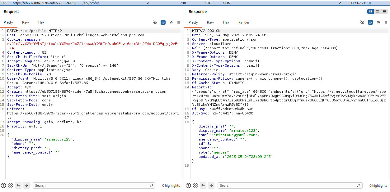
Task: Switch to the Response Hex tab
Action: point(226,22)
